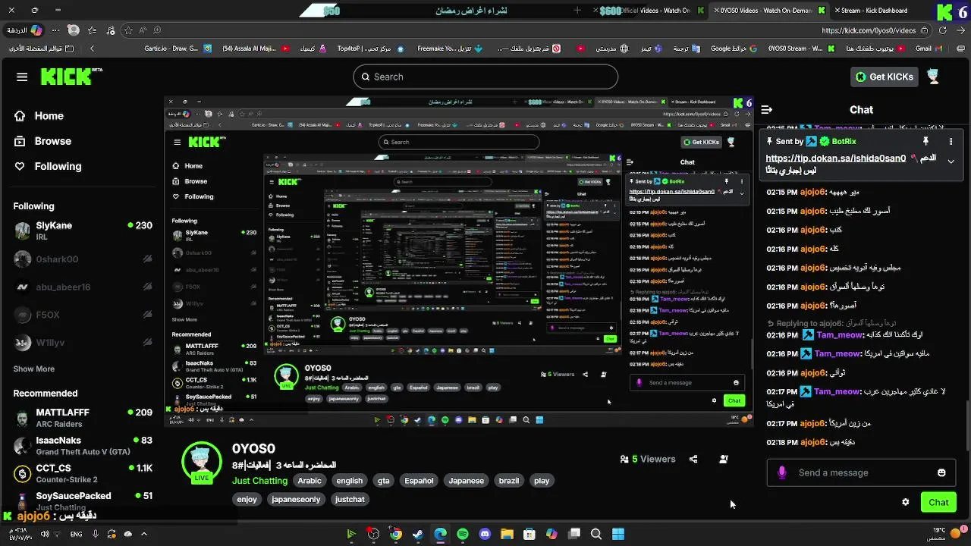Viewport: 971px width, 546px height.
Task: Click the purple microphone icon in chat box
Action: (782, 472)
